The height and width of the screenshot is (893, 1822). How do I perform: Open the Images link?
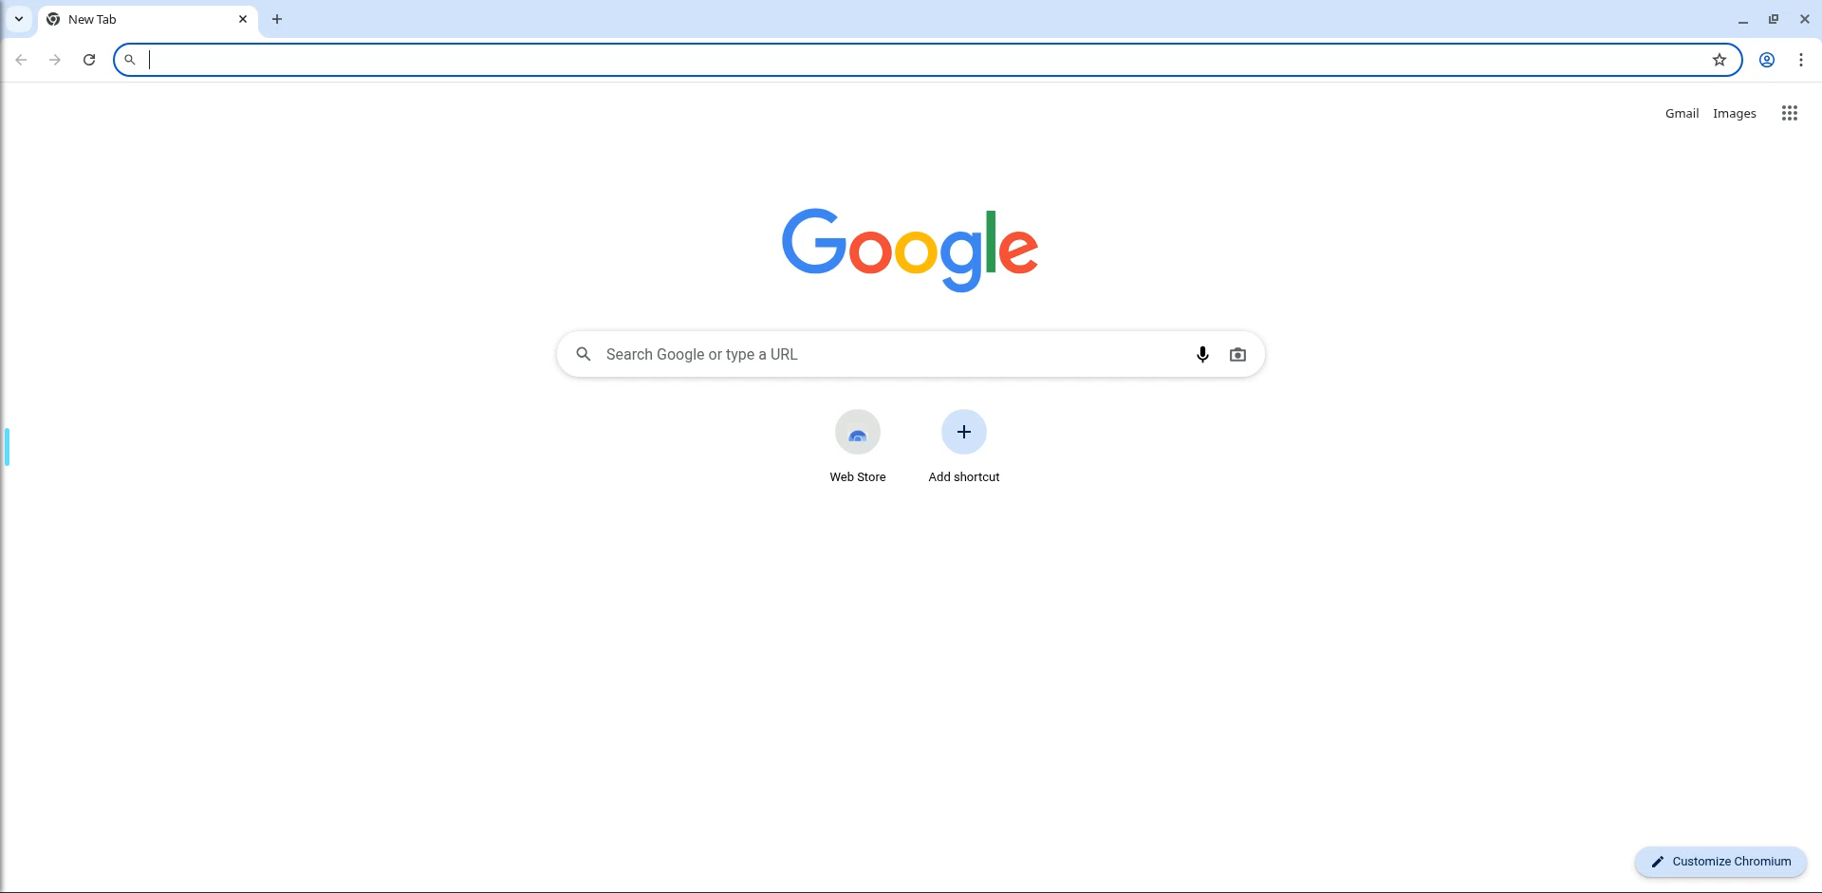point(1734,113)
